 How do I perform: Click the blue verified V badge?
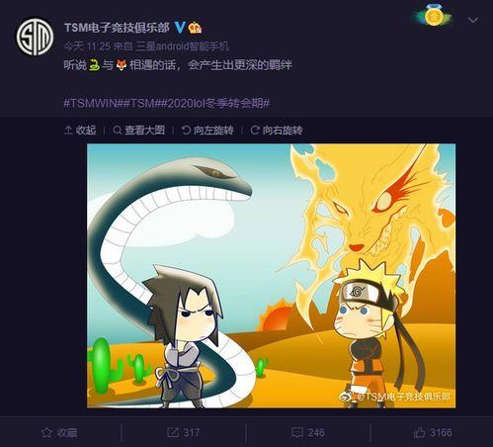(x=180, y=28)
